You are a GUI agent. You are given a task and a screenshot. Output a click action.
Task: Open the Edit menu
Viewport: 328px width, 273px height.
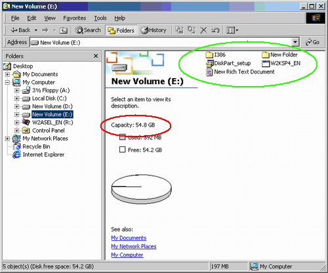point(31,18)
